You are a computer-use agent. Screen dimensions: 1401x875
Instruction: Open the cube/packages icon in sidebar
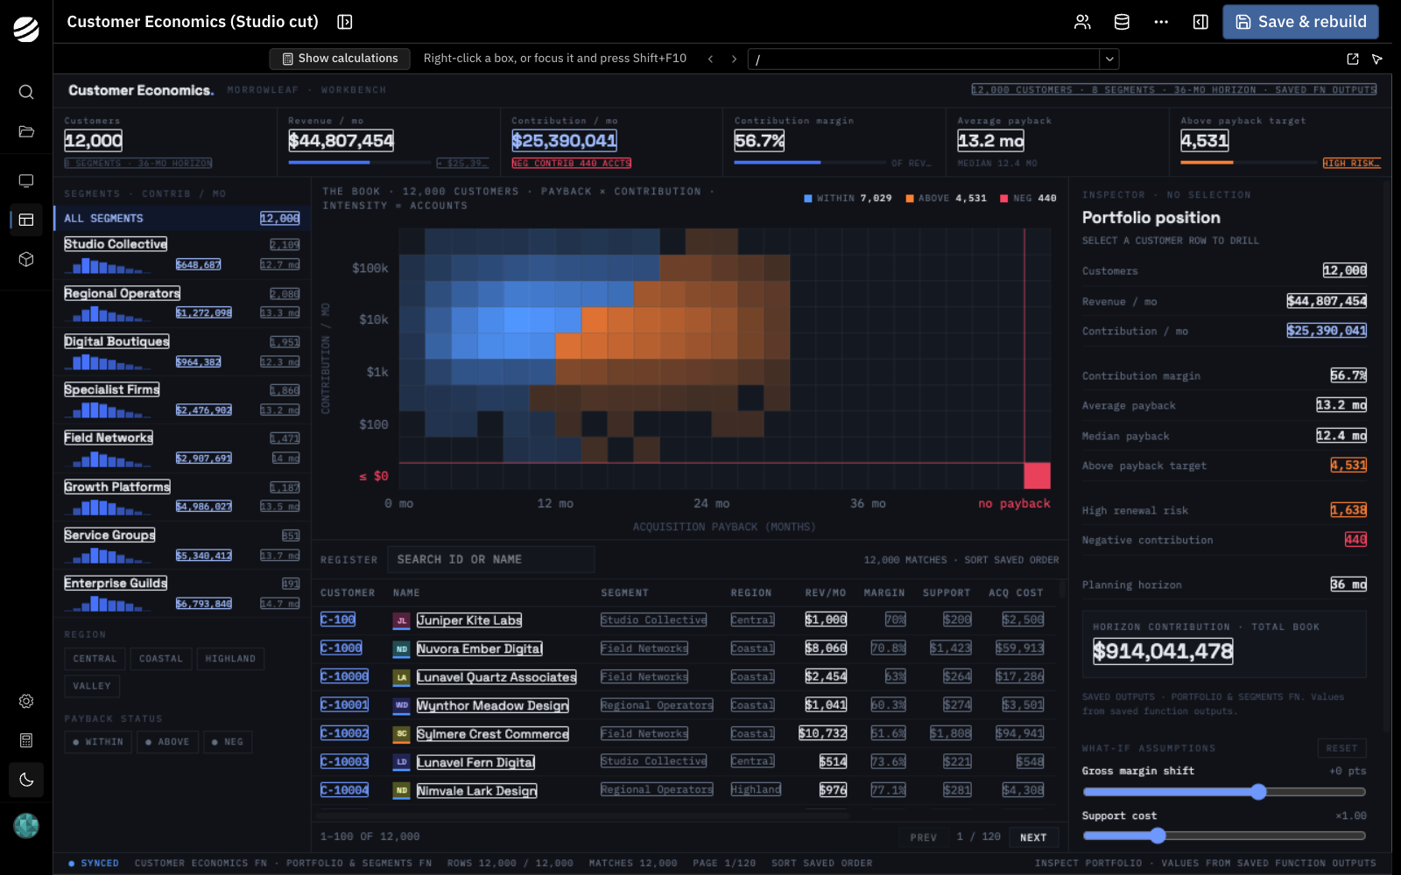(26, 259)
